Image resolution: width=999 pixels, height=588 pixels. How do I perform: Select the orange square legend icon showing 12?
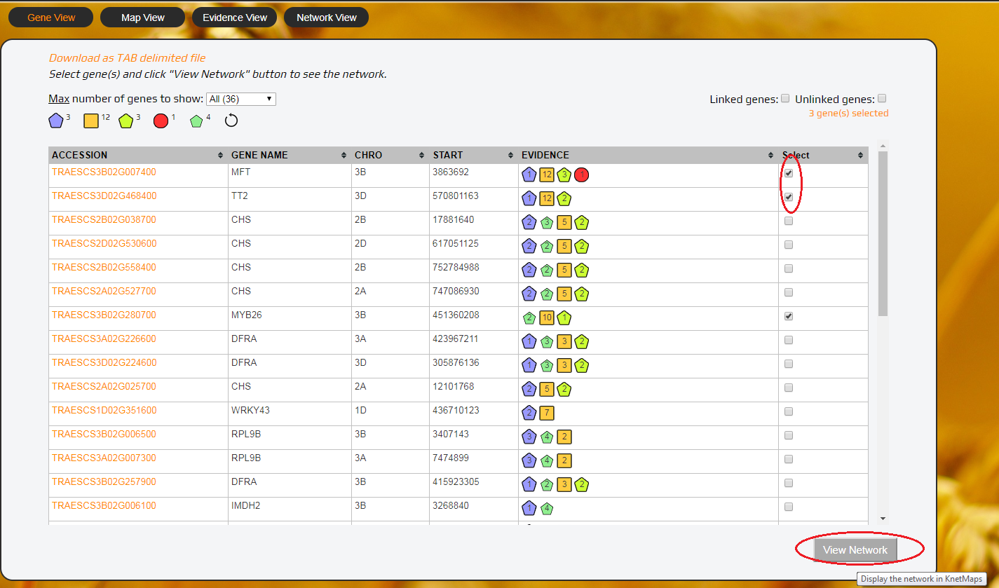[90, 120]
